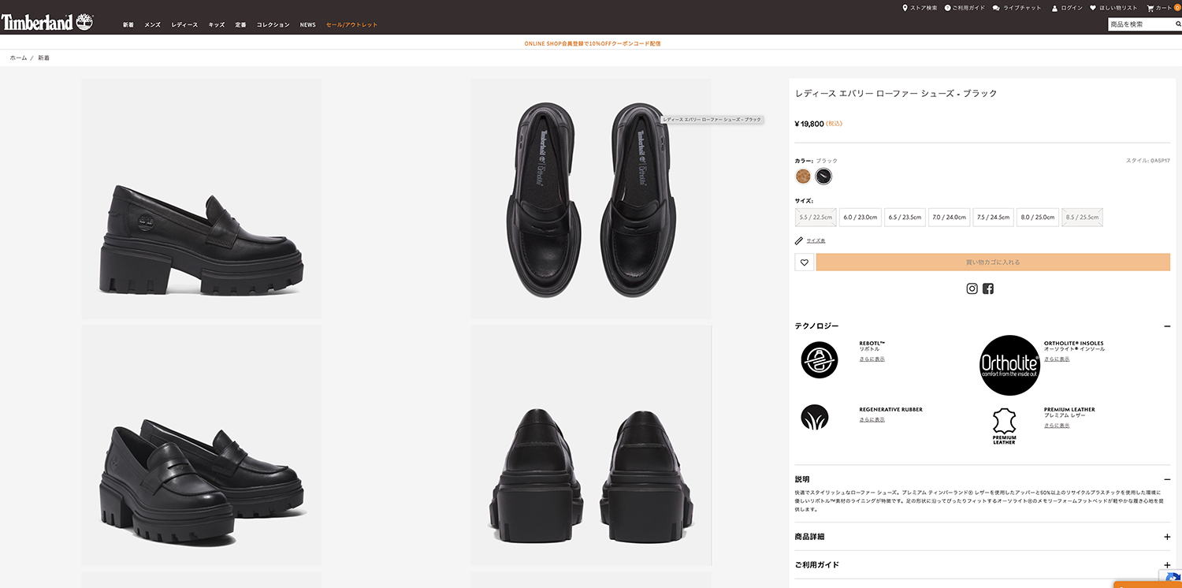Open the side-view loafer image
Screen dimensions: 1182x588
[x=202, y=199]
